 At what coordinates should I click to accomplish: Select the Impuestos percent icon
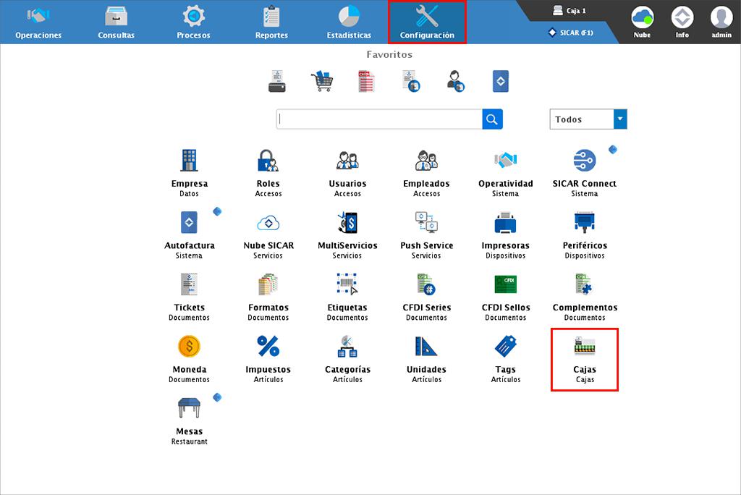coord(268,347)
